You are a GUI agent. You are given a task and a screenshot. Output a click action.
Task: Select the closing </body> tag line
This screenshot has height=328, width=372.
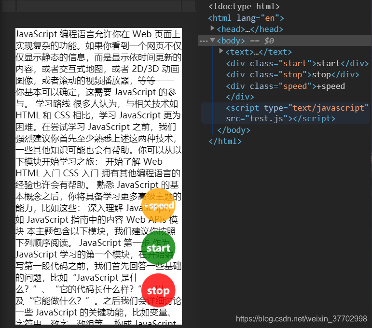234,130
